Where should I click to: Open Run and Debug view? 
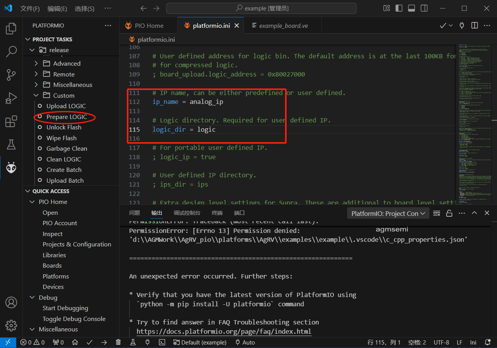11,98
